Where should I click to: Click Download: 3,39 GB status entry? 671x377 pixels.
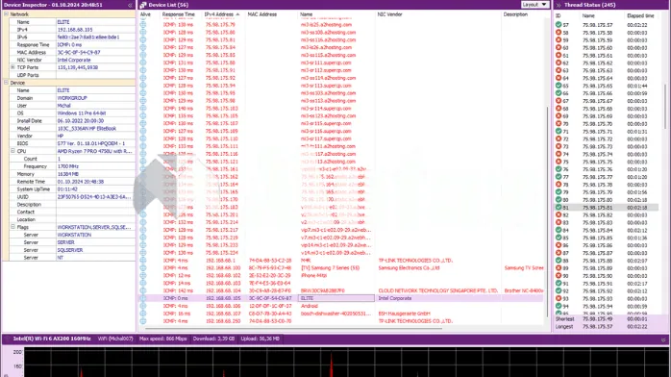213,339
